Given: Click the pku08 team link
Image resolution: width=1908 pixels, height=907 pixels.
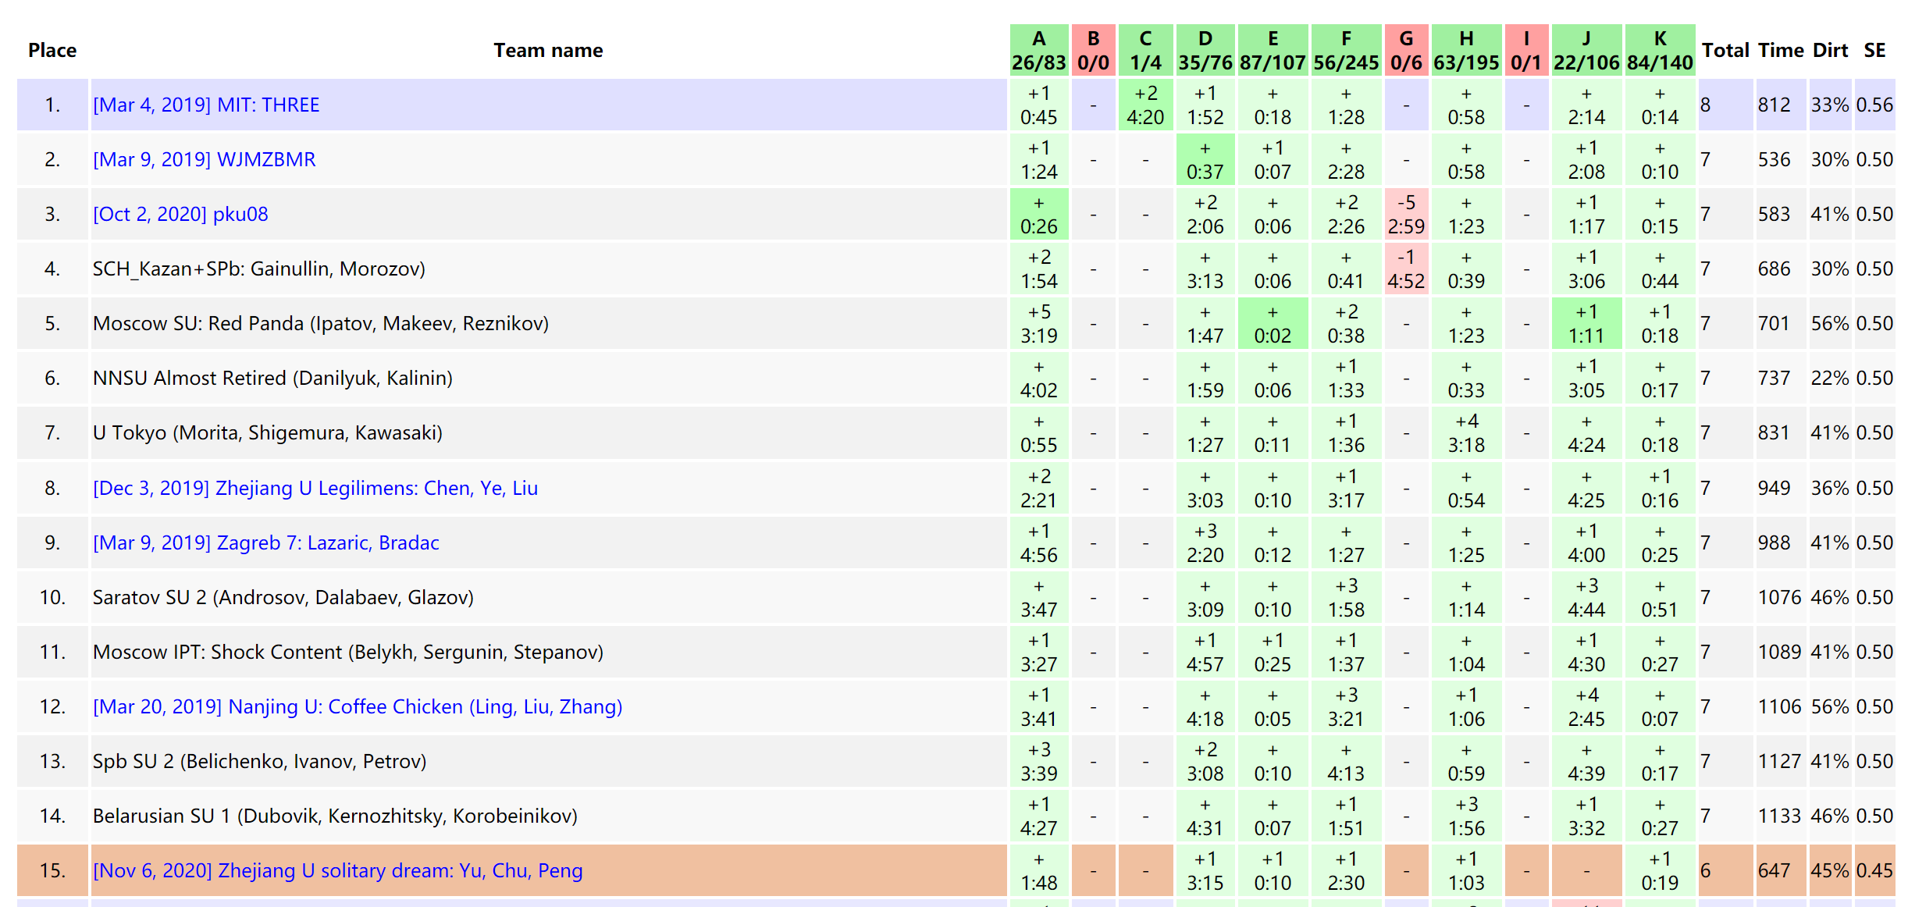Looking at the screenshot, I should 180,214.
